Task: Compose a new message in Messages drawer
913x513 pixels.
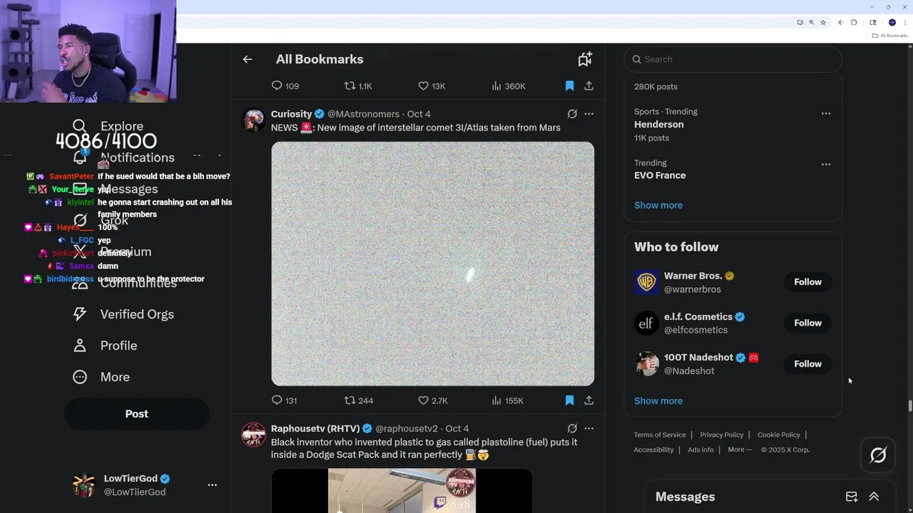Action: pos(852,497)
